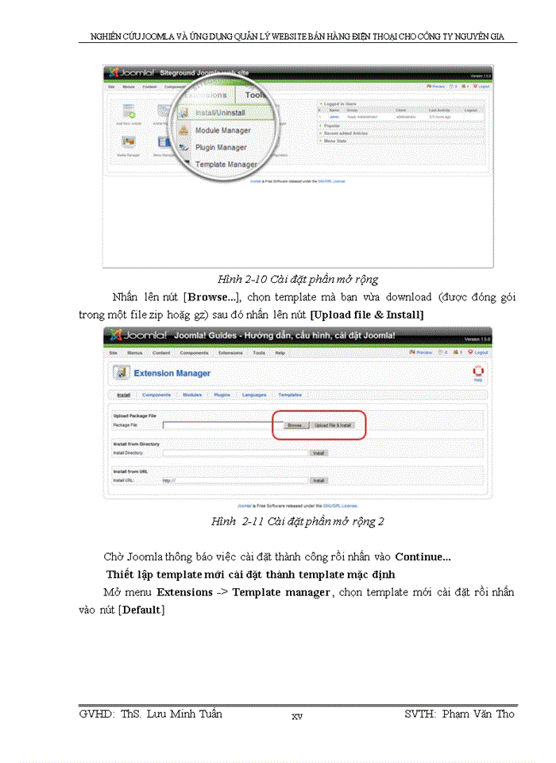This screenshot has width=556, height=763.
Task: Click Install/Uninstall in the magnified Extensions menu
Action: pyautogui.click(x=220, y=113)
